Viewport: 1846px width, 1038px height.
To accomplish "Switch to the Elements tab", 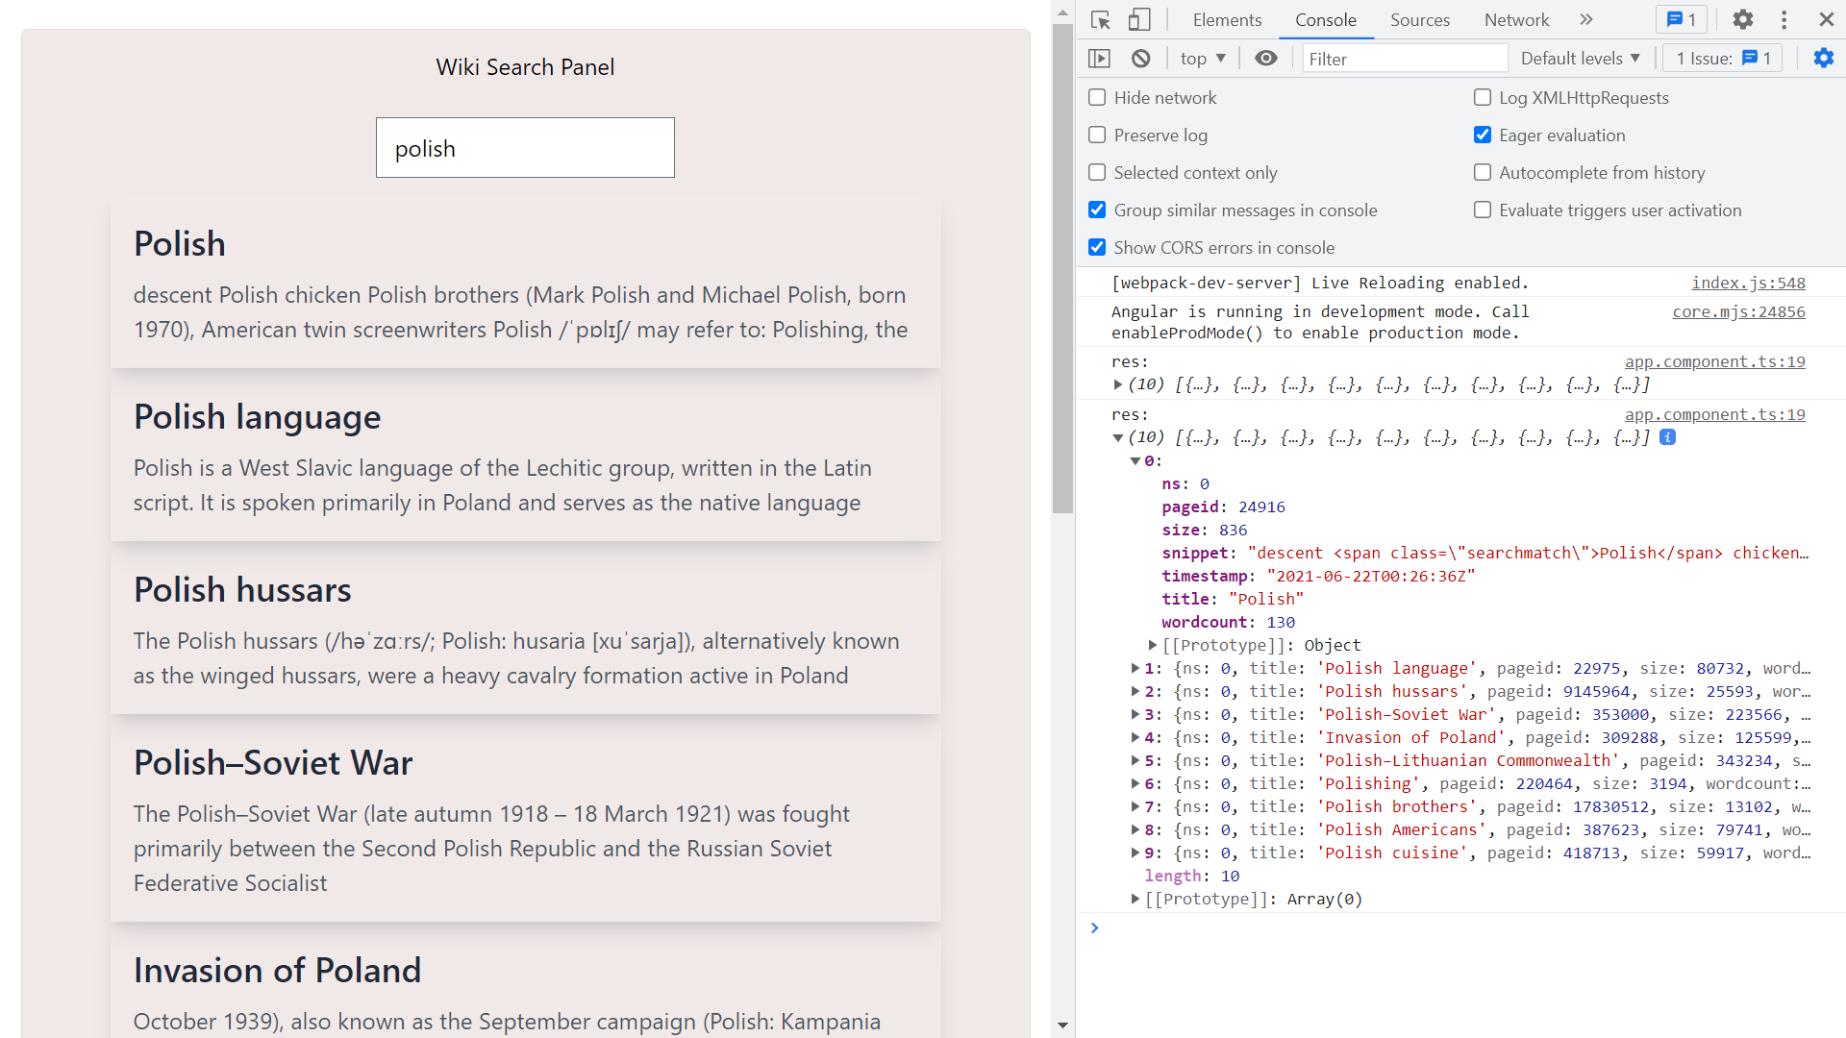I will pyautogui.click(x=1227, y=20).
